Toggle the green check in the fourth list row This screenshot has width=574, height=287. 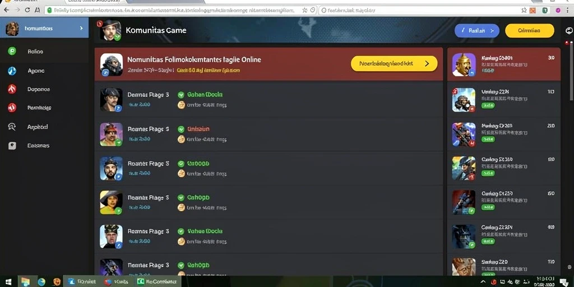coord(180,197)
